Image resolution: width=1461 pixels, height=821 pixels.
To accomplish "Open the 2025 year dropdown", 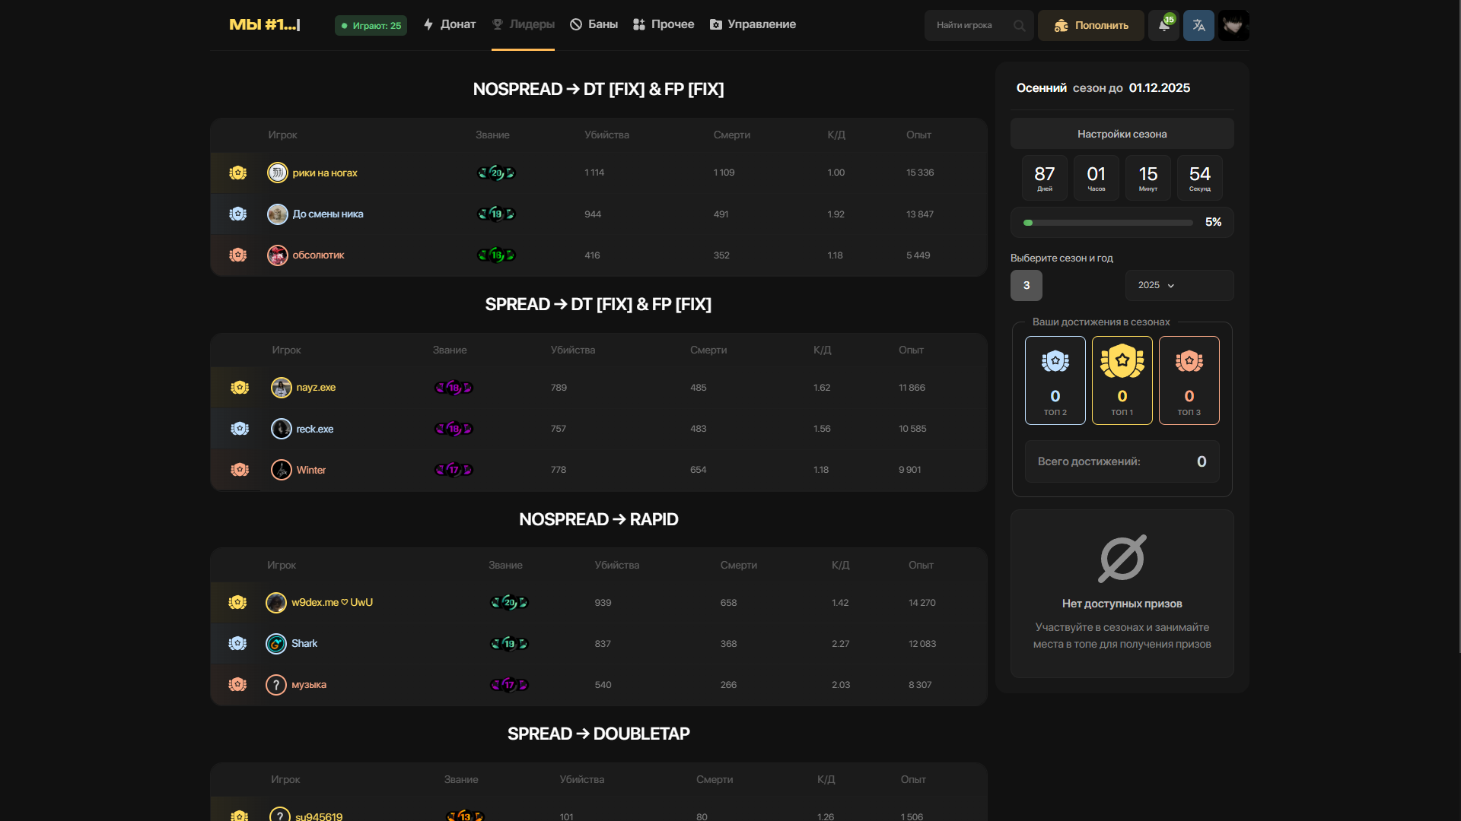I will pyautogui.click(x=1179, y=285).
